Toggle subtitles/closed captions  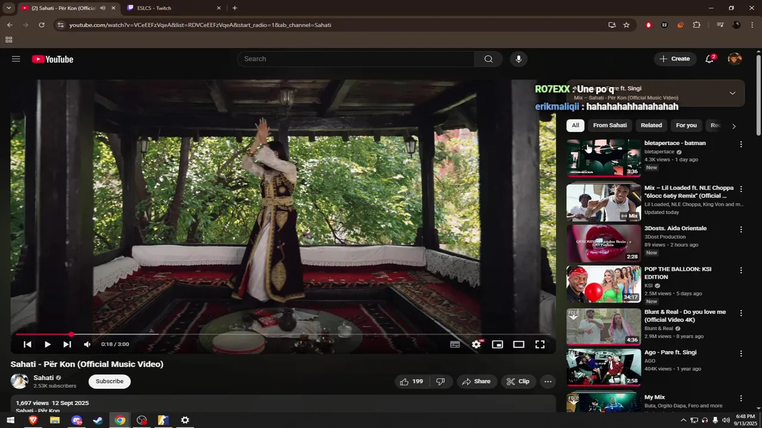point(455,344)
